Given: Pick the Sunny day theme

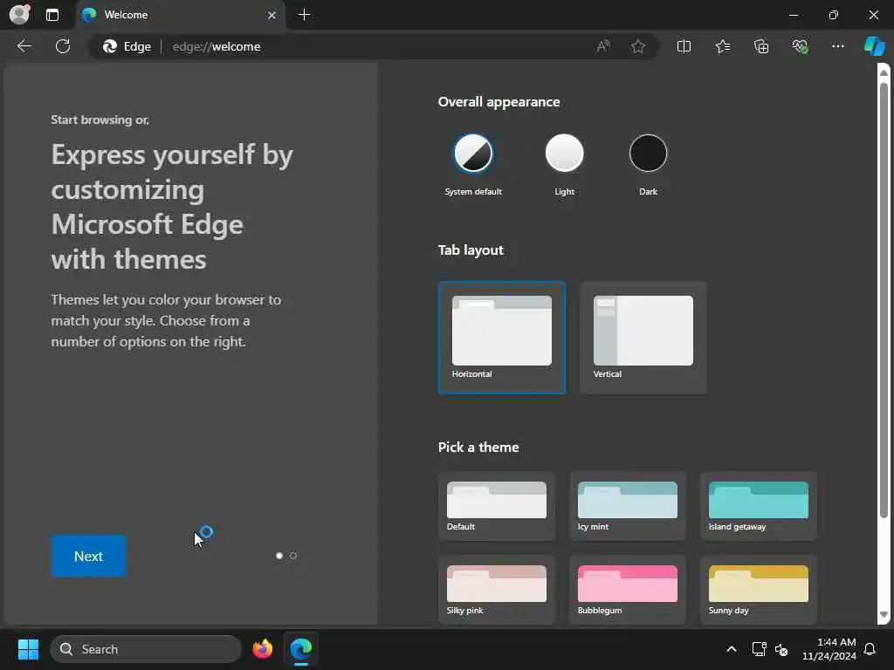Looking at the screenshot, I should [759, 590].
